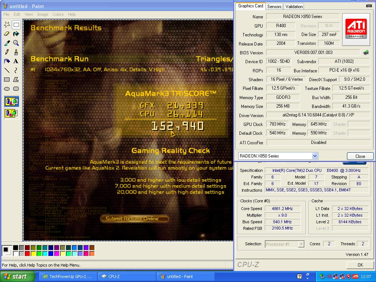
Task: Pick the yellow palette color
Action: [x=33, y=253]
